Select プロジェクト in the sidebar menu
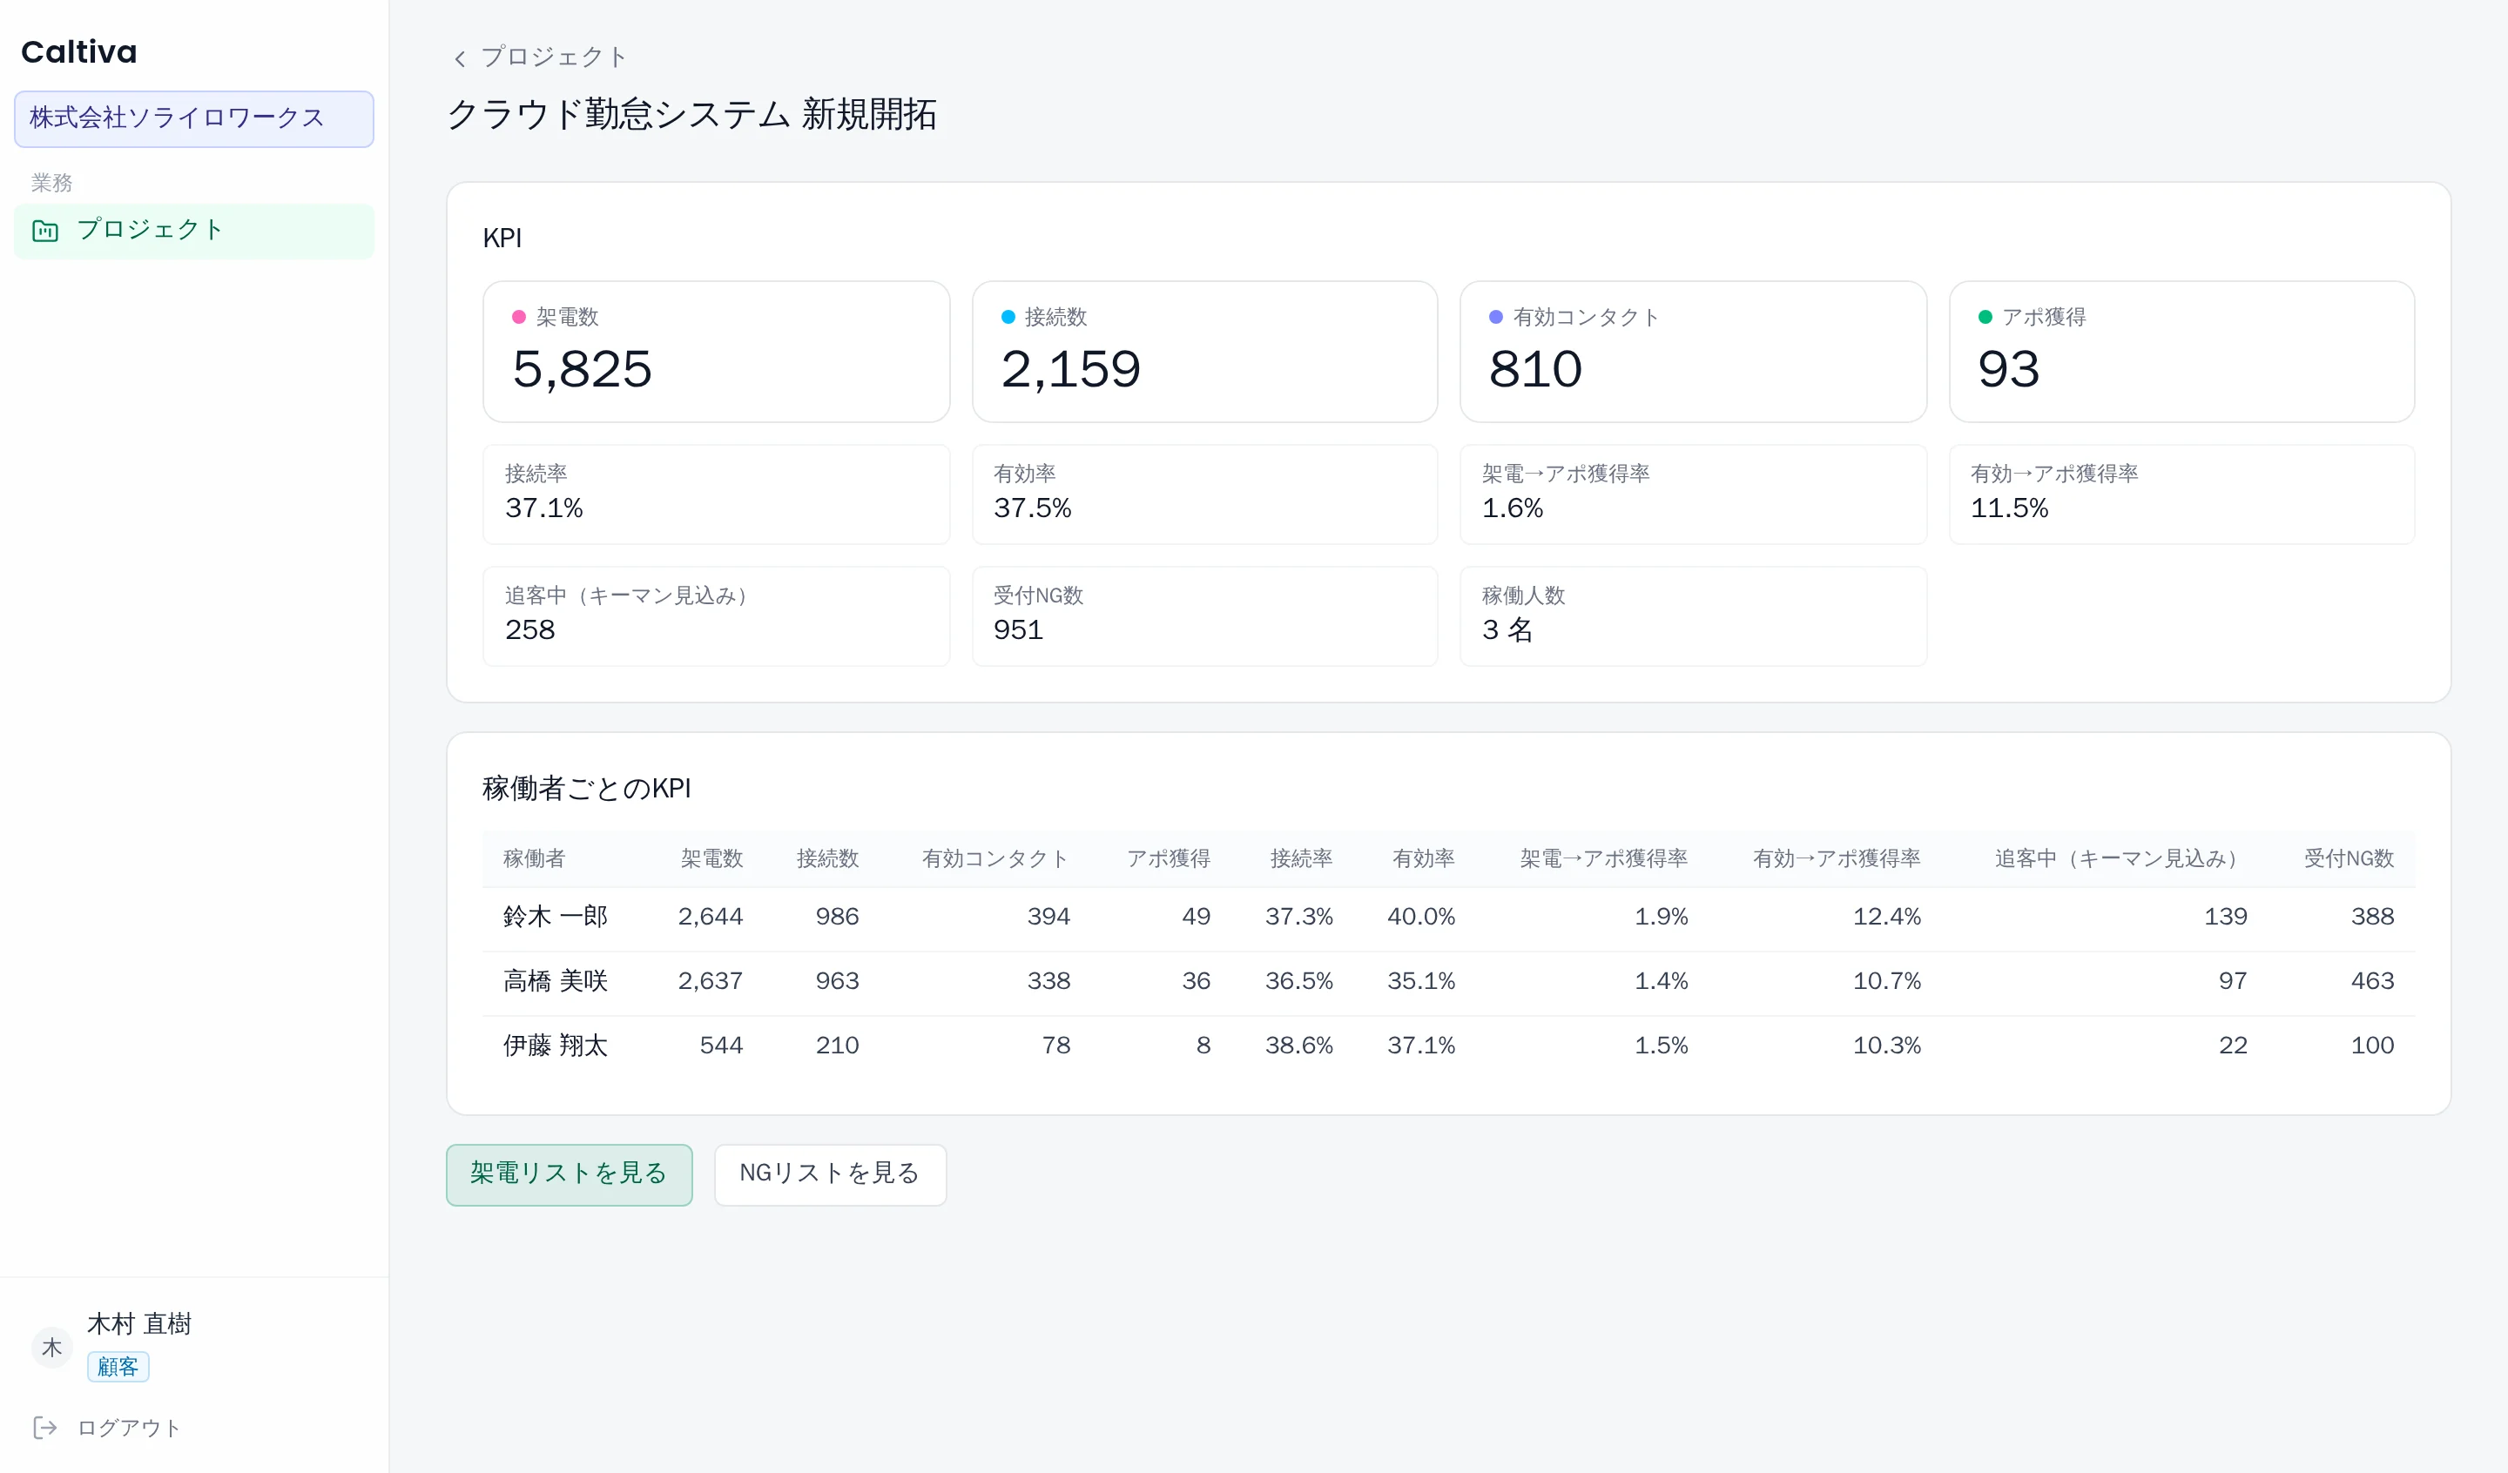Viewport: 2508px width, 1473px height. pyautogui.click(x=194, y=231)
